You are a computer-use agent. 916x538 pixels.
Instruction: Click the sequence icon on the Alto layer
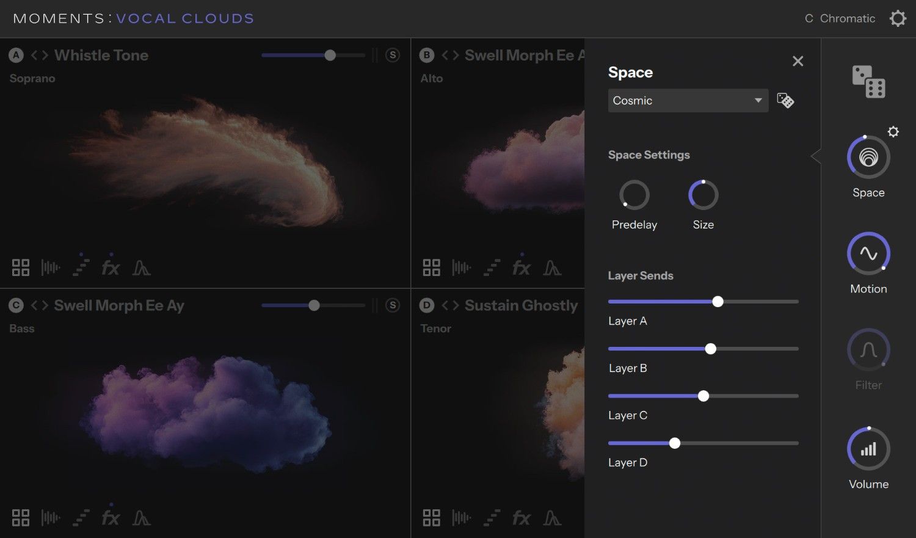coord(492,267)
